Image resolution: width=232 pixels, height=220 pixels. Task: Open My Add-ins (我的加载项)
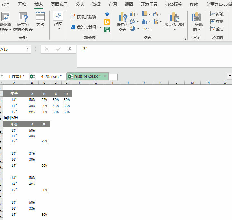(83, 27)
